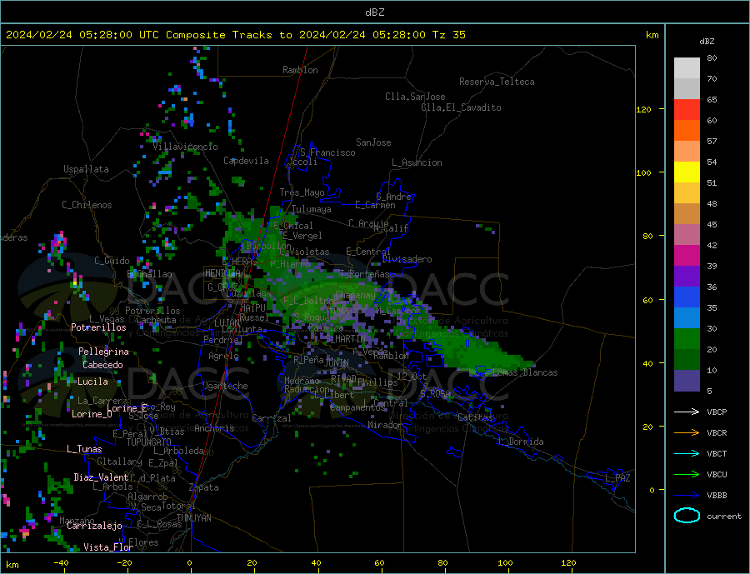Click the composite tracks timestamp header text
750x574 pixels.
235,35
